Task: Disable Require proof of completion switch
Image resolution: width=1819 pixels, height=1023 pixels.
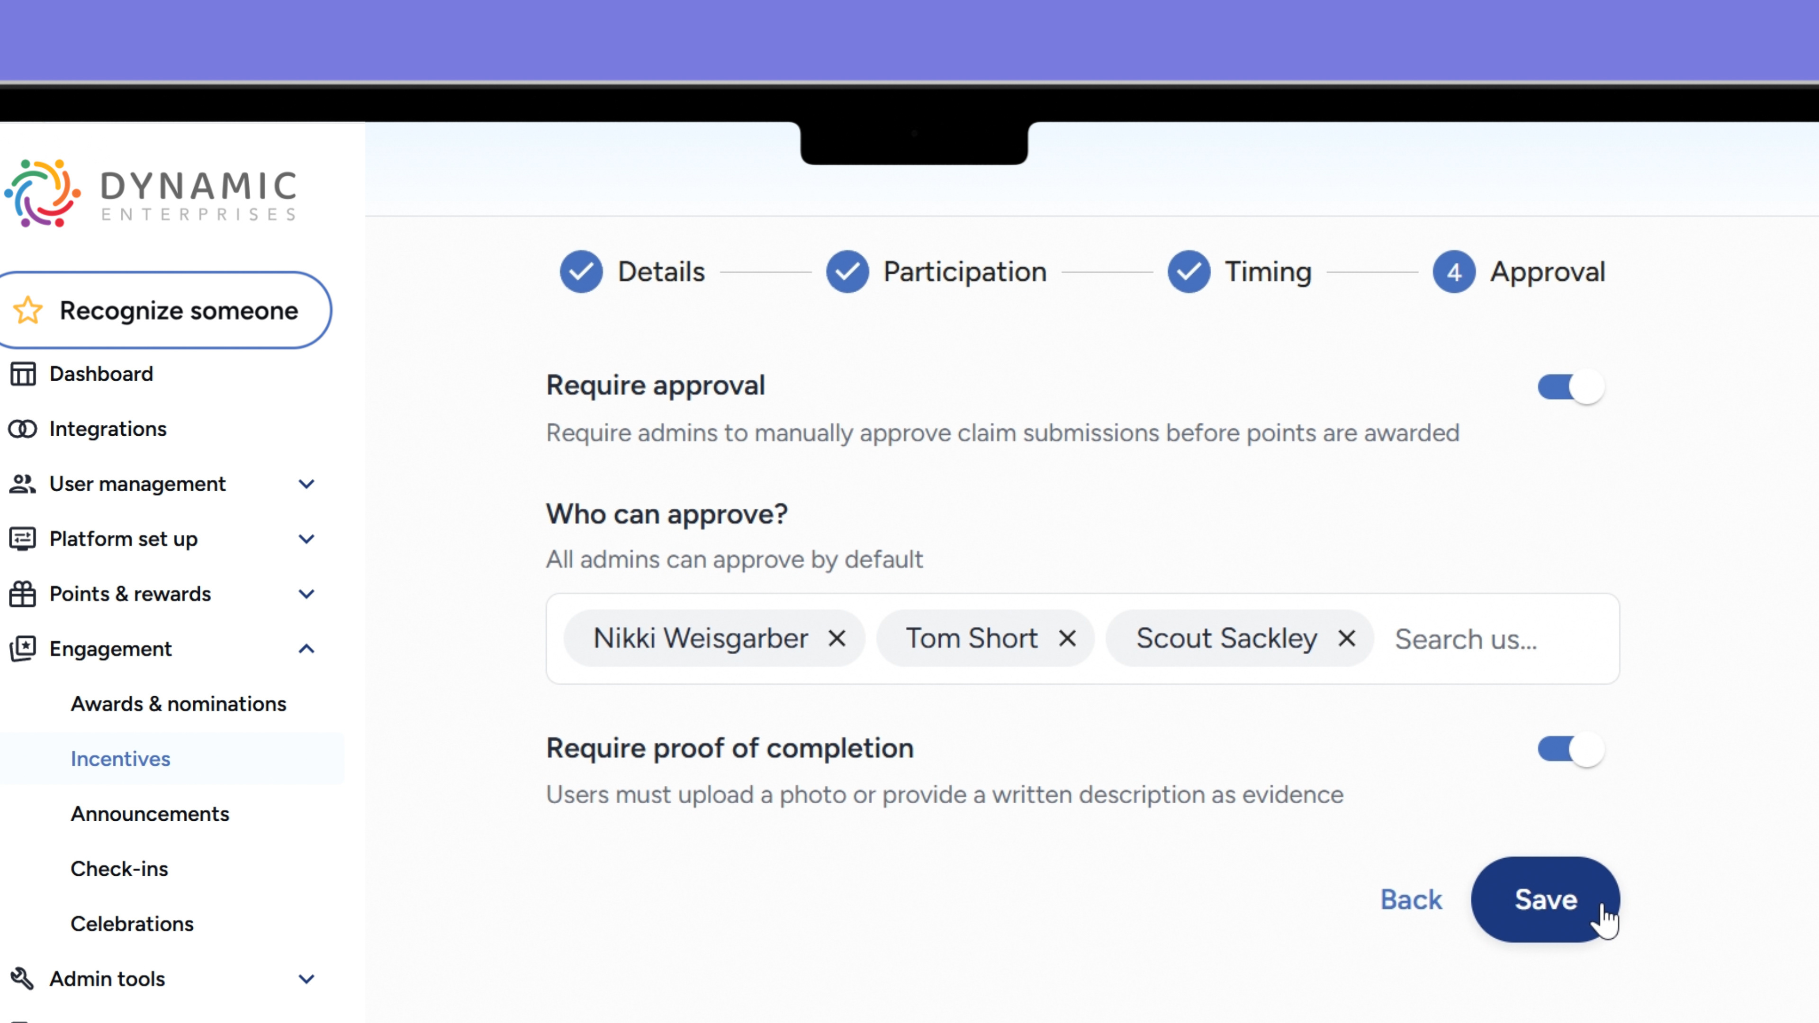Action: 1570,749
